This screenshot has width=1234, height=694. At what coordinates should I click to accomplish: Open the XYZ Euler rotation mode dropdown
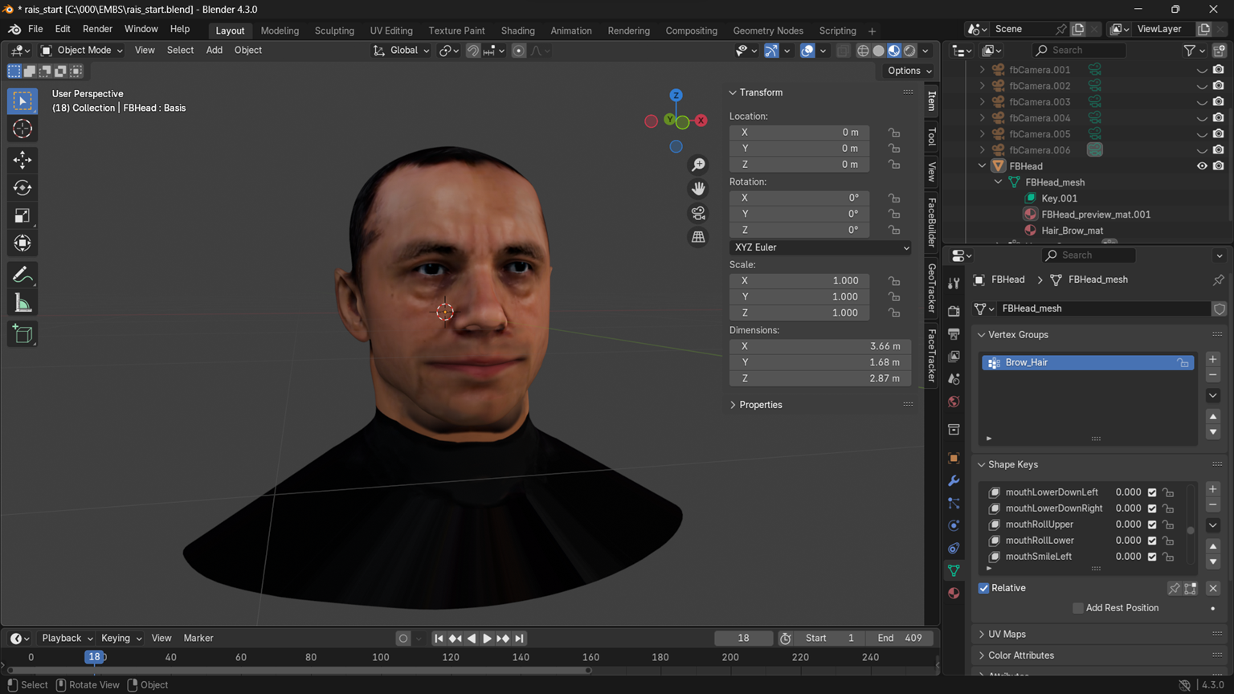[x=820, y=247]
